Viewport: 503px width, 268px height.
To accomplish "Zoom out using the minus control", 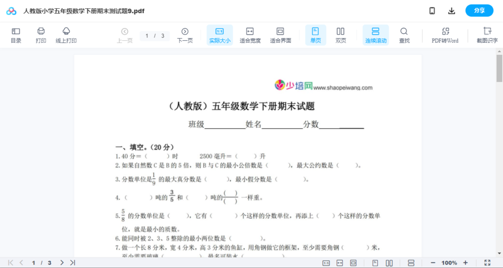I will click(x=433, y=262).
